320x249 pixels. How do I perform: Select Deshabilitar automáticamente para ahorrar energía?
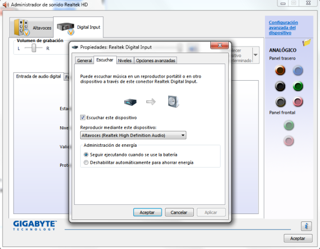point(86,162)
